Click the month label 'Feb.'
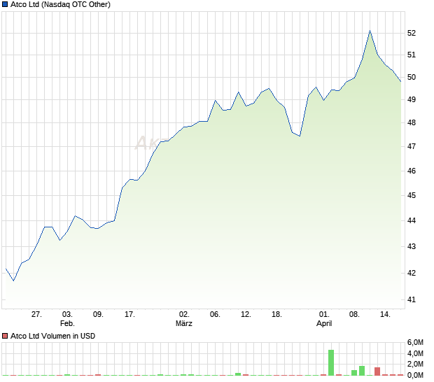Screen dimensions: 434x382 coord(67,323)
